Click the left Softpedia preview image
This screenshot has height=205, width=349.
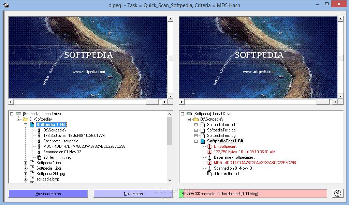coord(88,57)
